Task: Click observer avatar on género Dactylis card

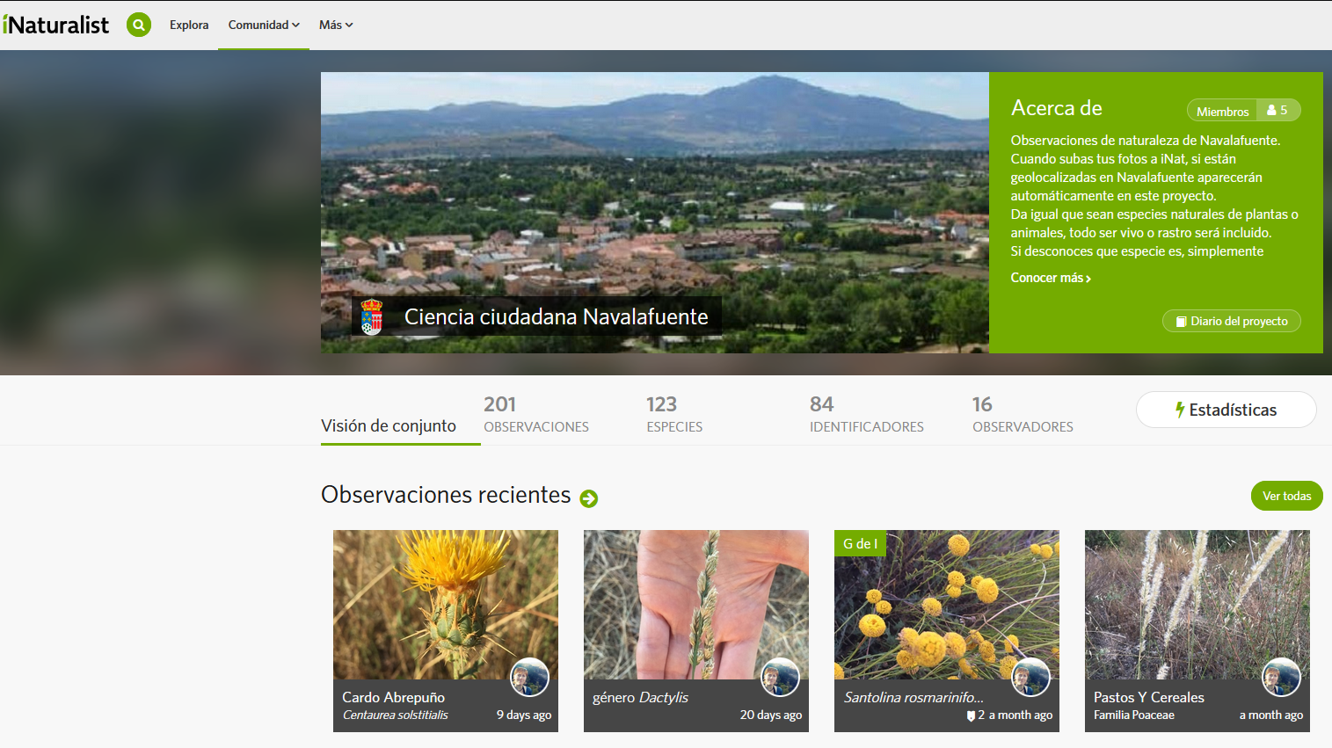Action: [x=780, y=677]
